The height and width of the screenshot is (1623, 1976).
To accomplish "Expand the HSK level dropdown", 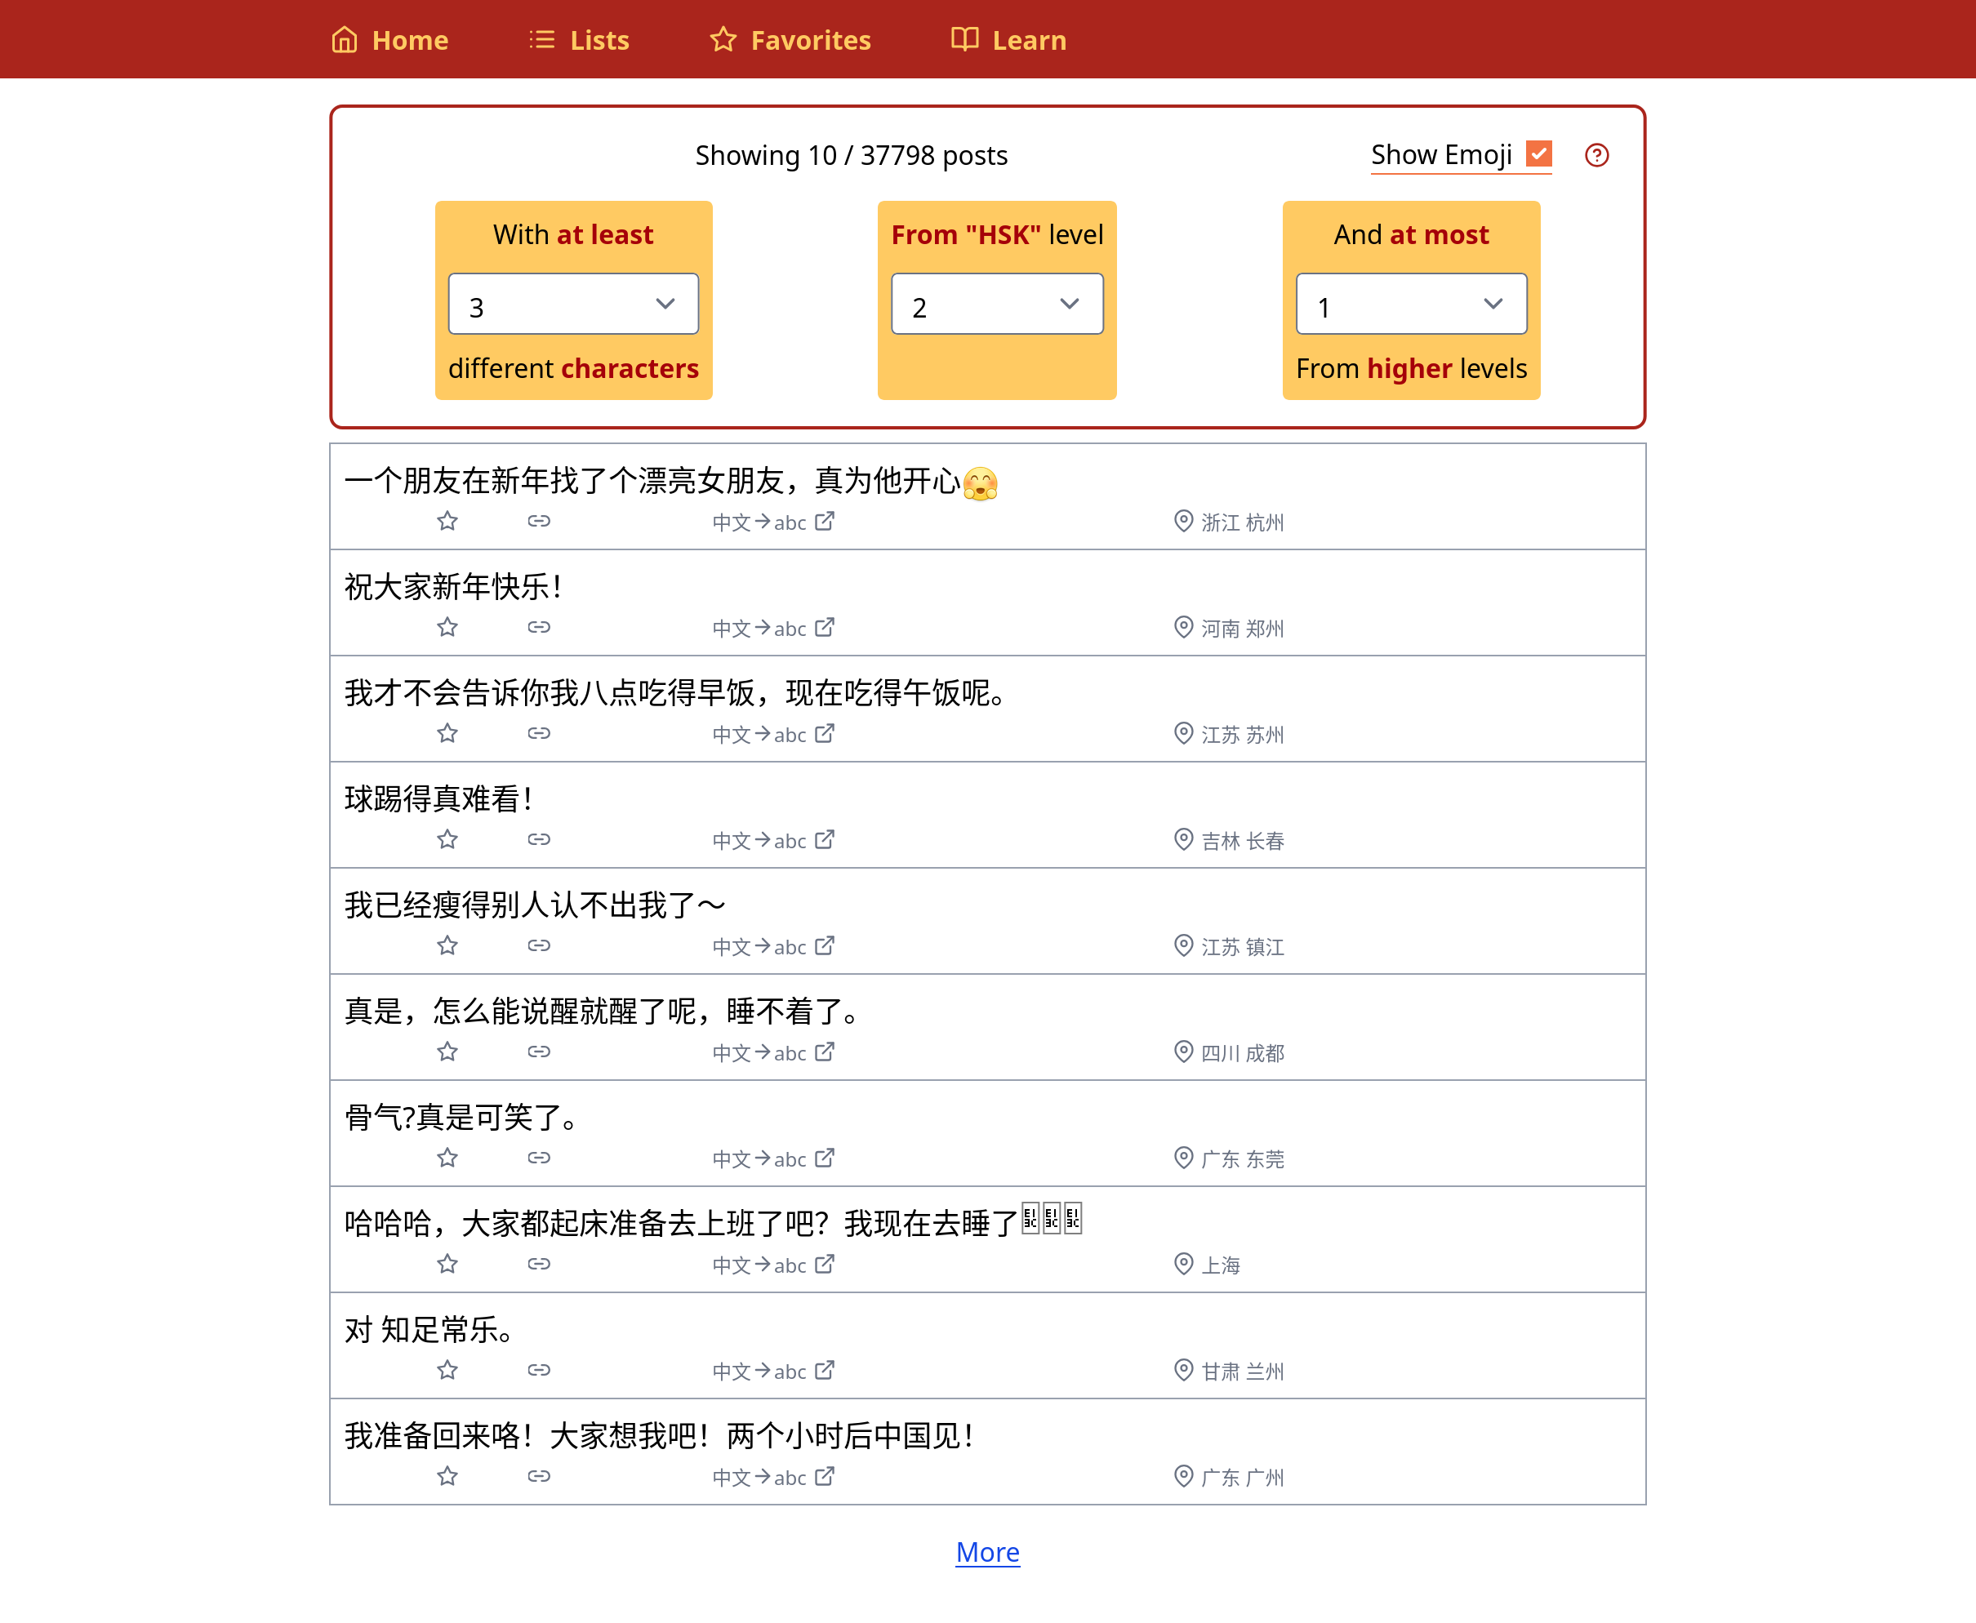I will (997, 304).
